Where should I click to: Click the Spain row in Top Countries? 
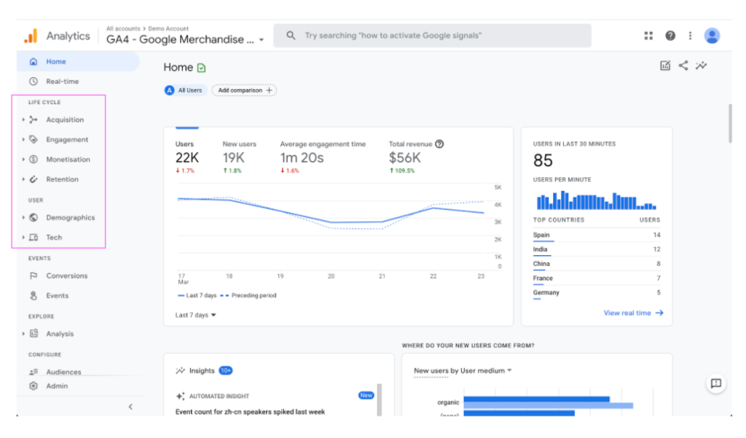597,235
